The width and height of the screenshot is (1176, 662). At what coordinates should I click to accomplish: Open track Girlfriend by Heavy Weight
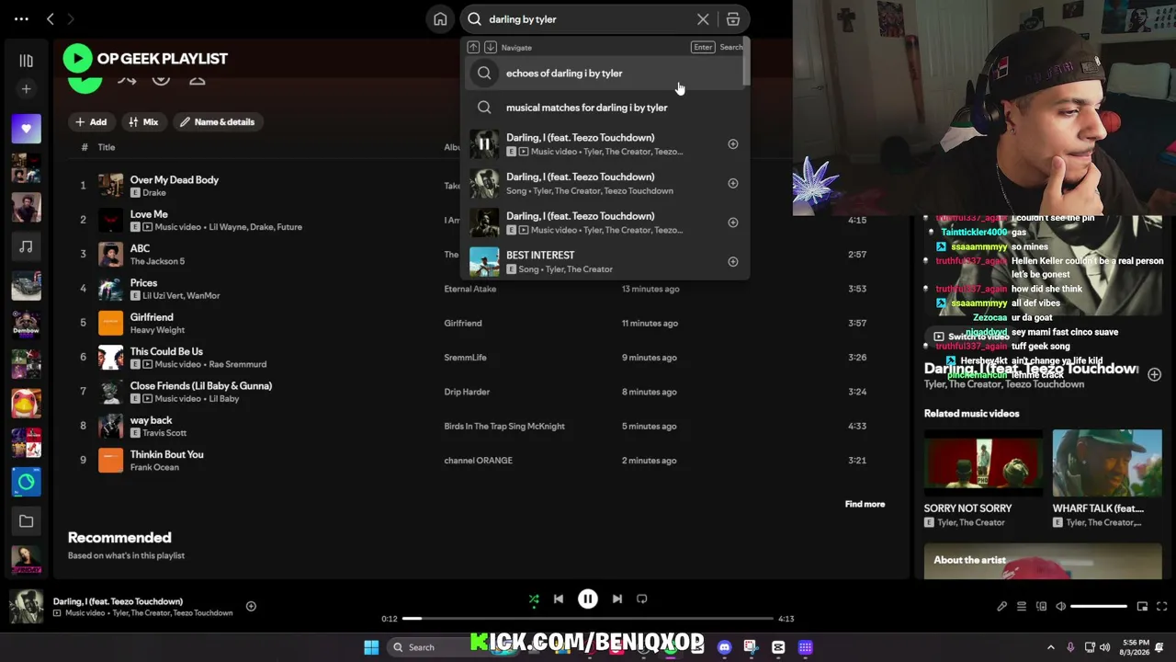pyautogui.click(x=152, y=317)
